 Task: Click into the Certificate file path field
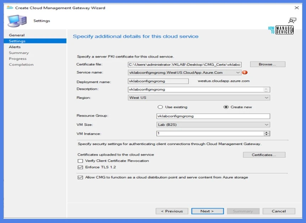pos(184,65)
